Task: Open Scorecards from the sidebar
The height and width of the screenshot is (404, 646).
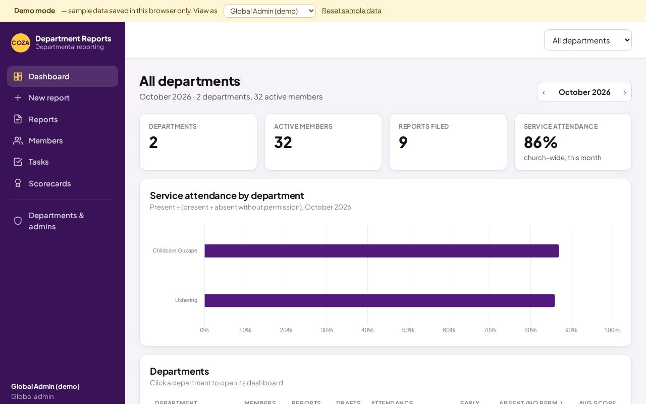Action: (63, 183)
